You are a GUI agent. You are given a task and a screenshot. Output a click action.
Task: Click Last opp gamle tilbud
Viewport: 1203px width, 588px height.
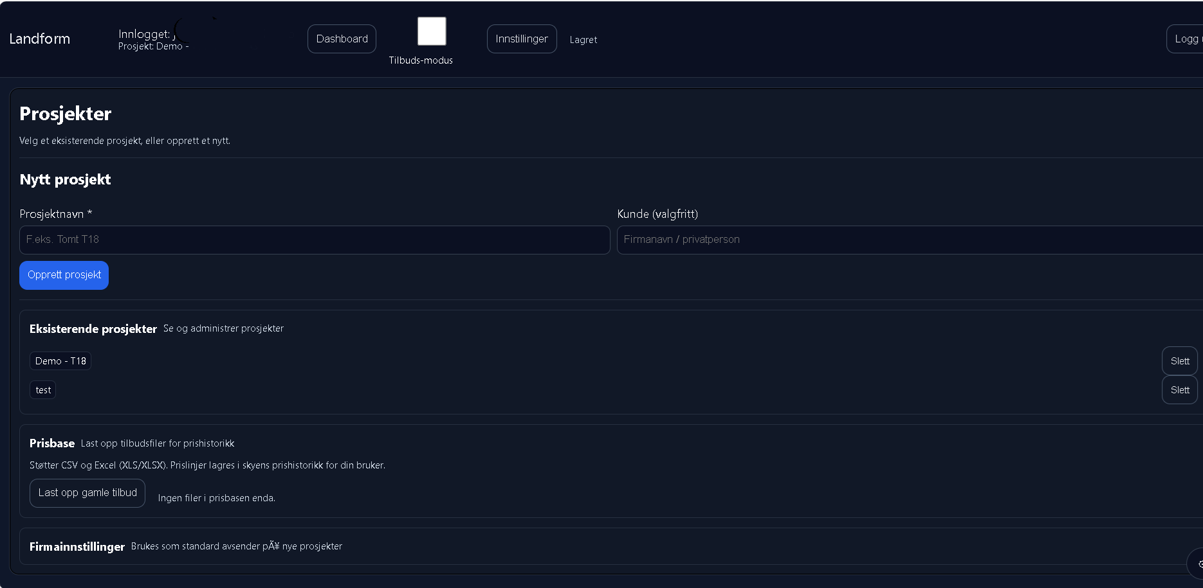(x=87, y=493)
